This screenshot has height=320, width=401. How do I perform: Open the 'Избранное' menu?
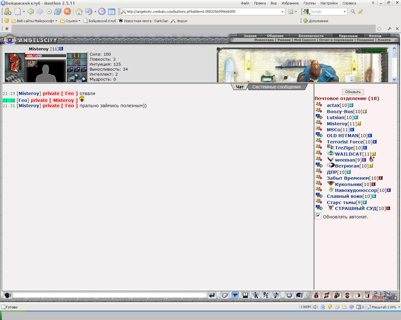point(290,3)
